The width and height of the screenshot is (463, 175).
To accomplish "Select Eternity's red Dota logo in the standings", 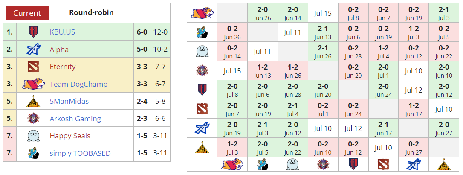I will click(x=33, y=67).
